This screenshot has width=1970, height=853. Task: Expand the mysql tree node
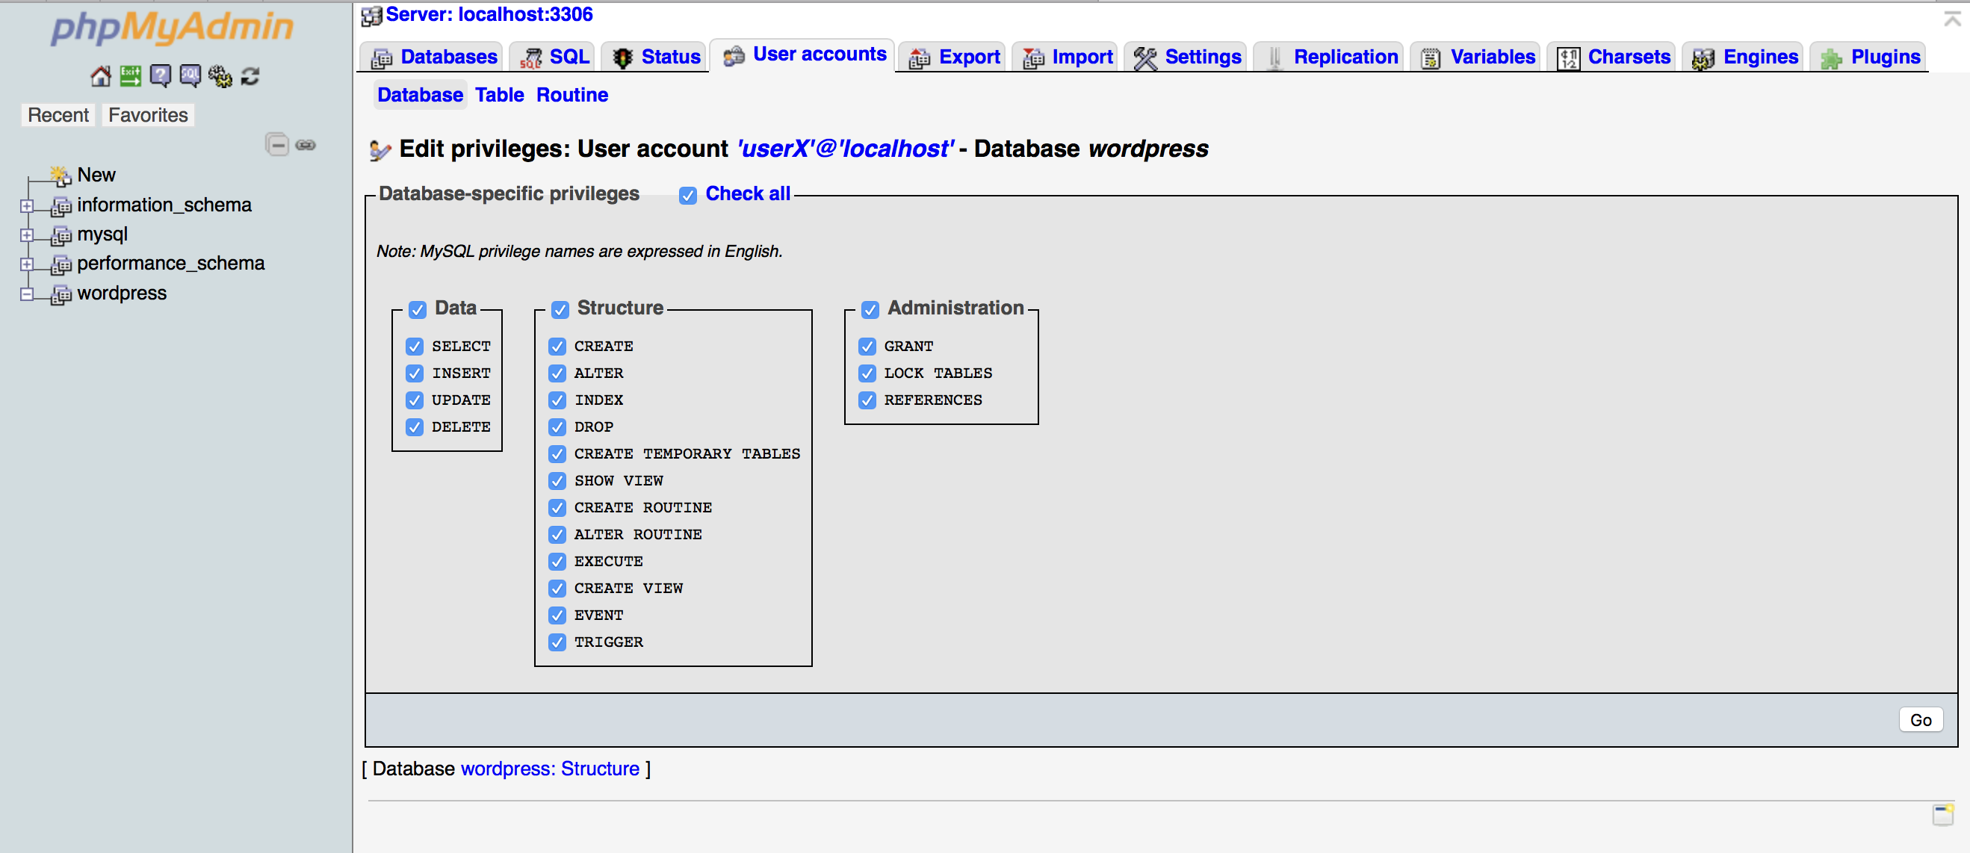click(x=27, y=235)
